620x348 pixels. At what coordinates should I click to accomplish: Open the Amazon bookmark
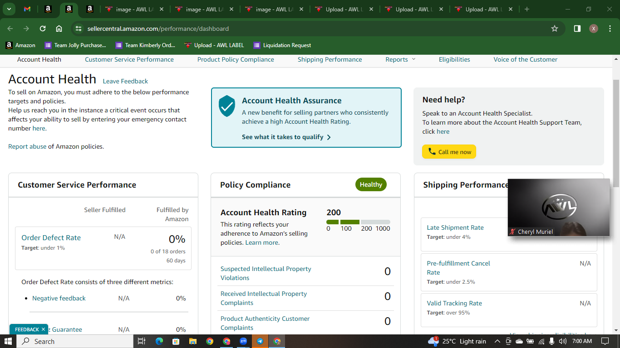(20, 45)
